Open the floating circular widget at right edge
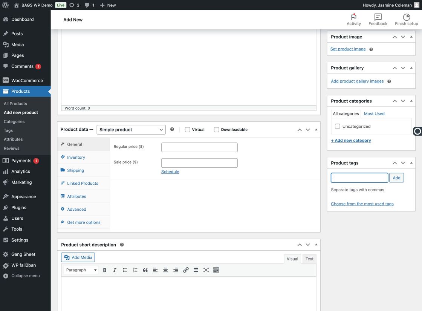The image size is (422, 311). click(x=417, y=131)
